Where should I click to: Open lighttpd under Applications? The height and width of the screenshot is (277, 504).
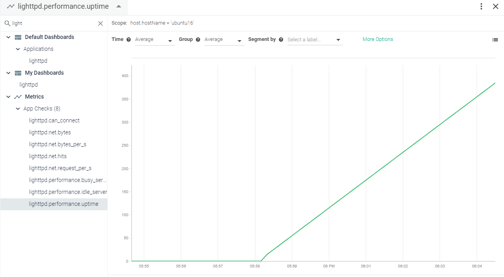[x=38, y=61]
